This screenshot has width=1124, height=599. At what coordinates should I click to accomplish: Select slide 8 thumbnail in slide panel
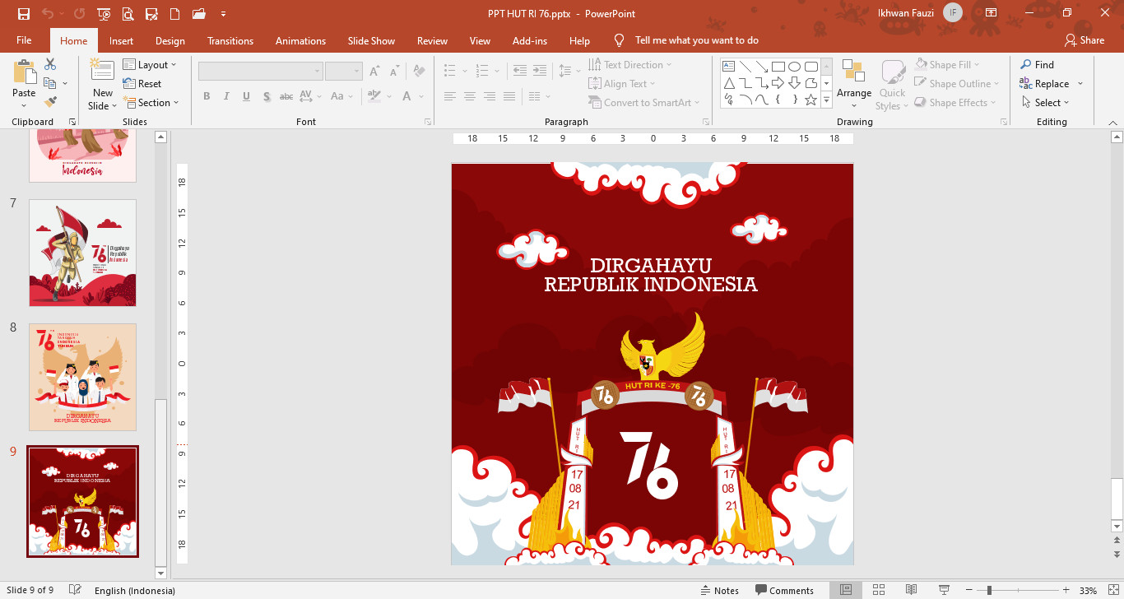82,377
